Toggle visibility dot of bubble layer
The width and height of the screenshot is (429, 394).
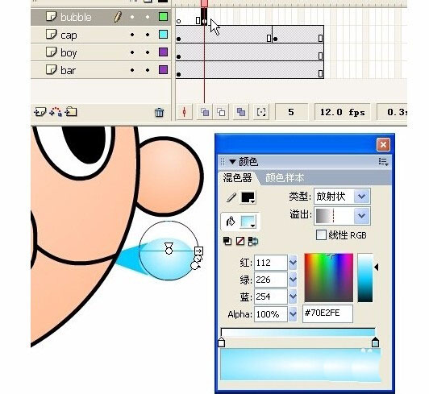pyautogui.click(x=132, y=17)
